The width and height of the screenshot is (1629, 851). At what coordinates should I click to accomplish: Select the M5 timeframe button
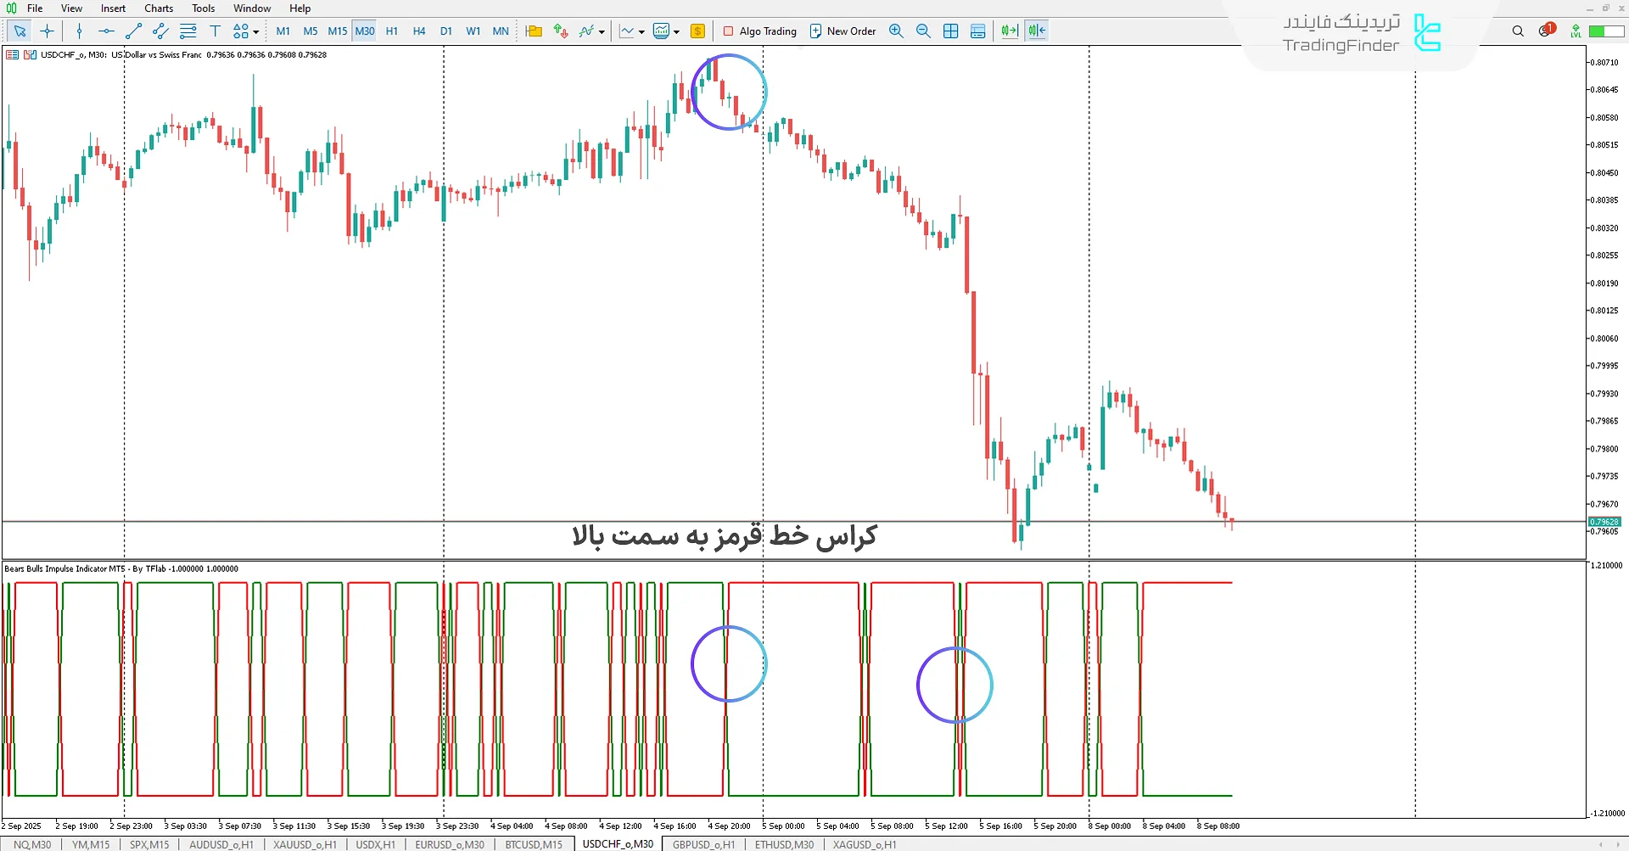[310, 31]
